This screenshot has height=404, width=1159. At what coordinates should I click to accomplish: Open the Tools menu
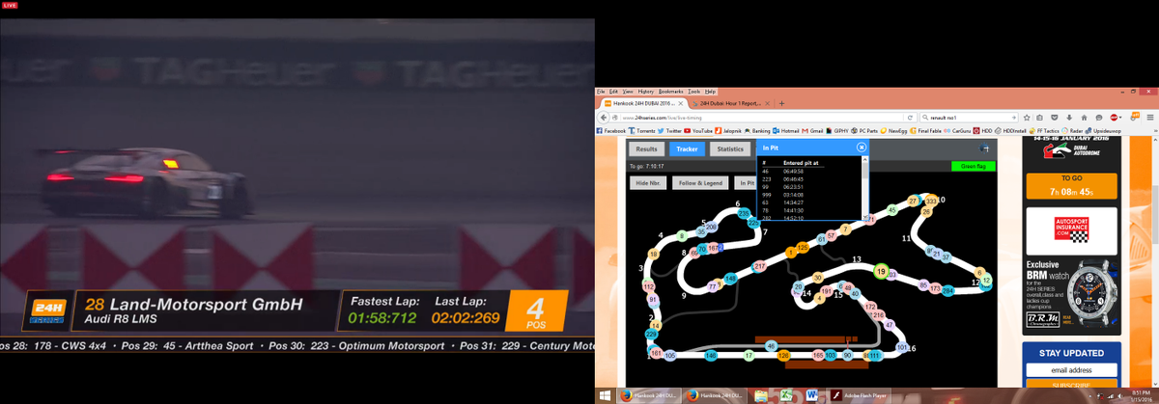tap(694, 92)
